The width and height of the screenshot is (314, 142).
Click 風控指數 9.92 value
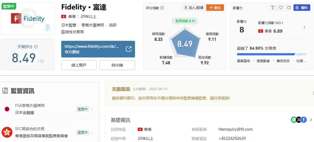click(x=205, y=63)
